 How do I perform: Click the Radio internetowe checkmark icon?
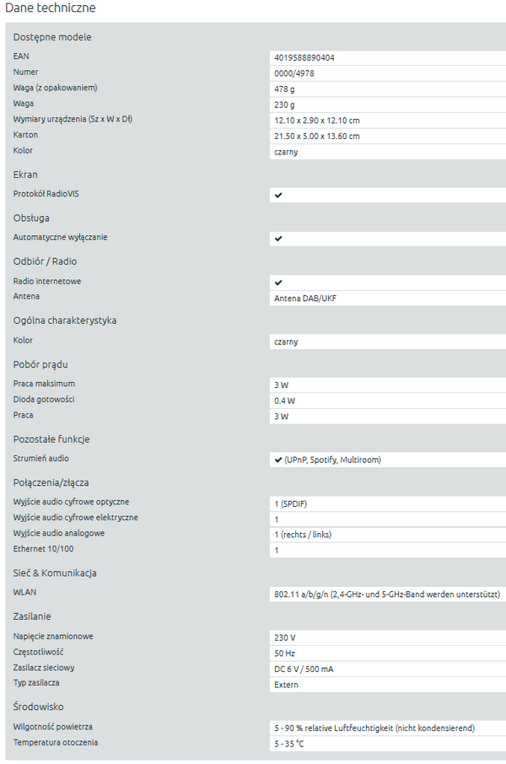point(278,282)
